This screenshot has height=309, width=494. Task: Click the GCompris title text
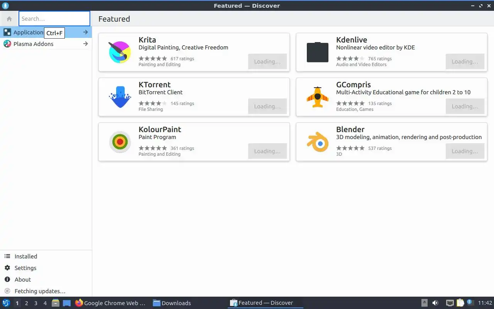pyautogui.click(x=354, y=85)
